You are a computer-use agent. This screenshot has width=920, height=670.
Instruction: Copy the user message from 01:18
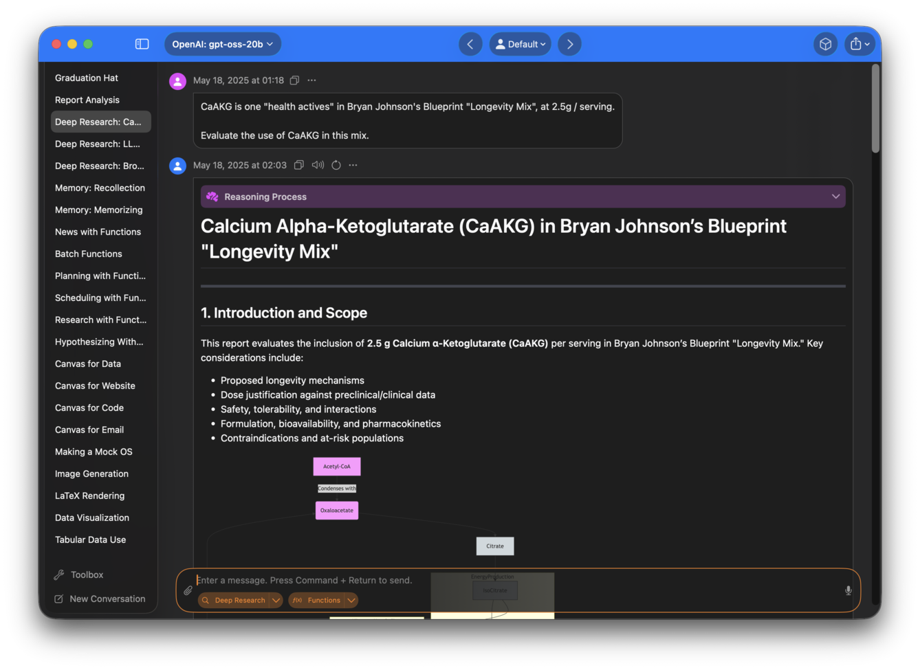(294, 80)
